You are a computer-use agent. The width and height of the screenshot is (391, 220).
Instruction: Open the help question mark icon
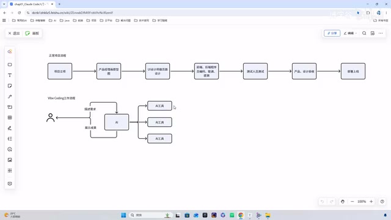[x=382, y=202]
